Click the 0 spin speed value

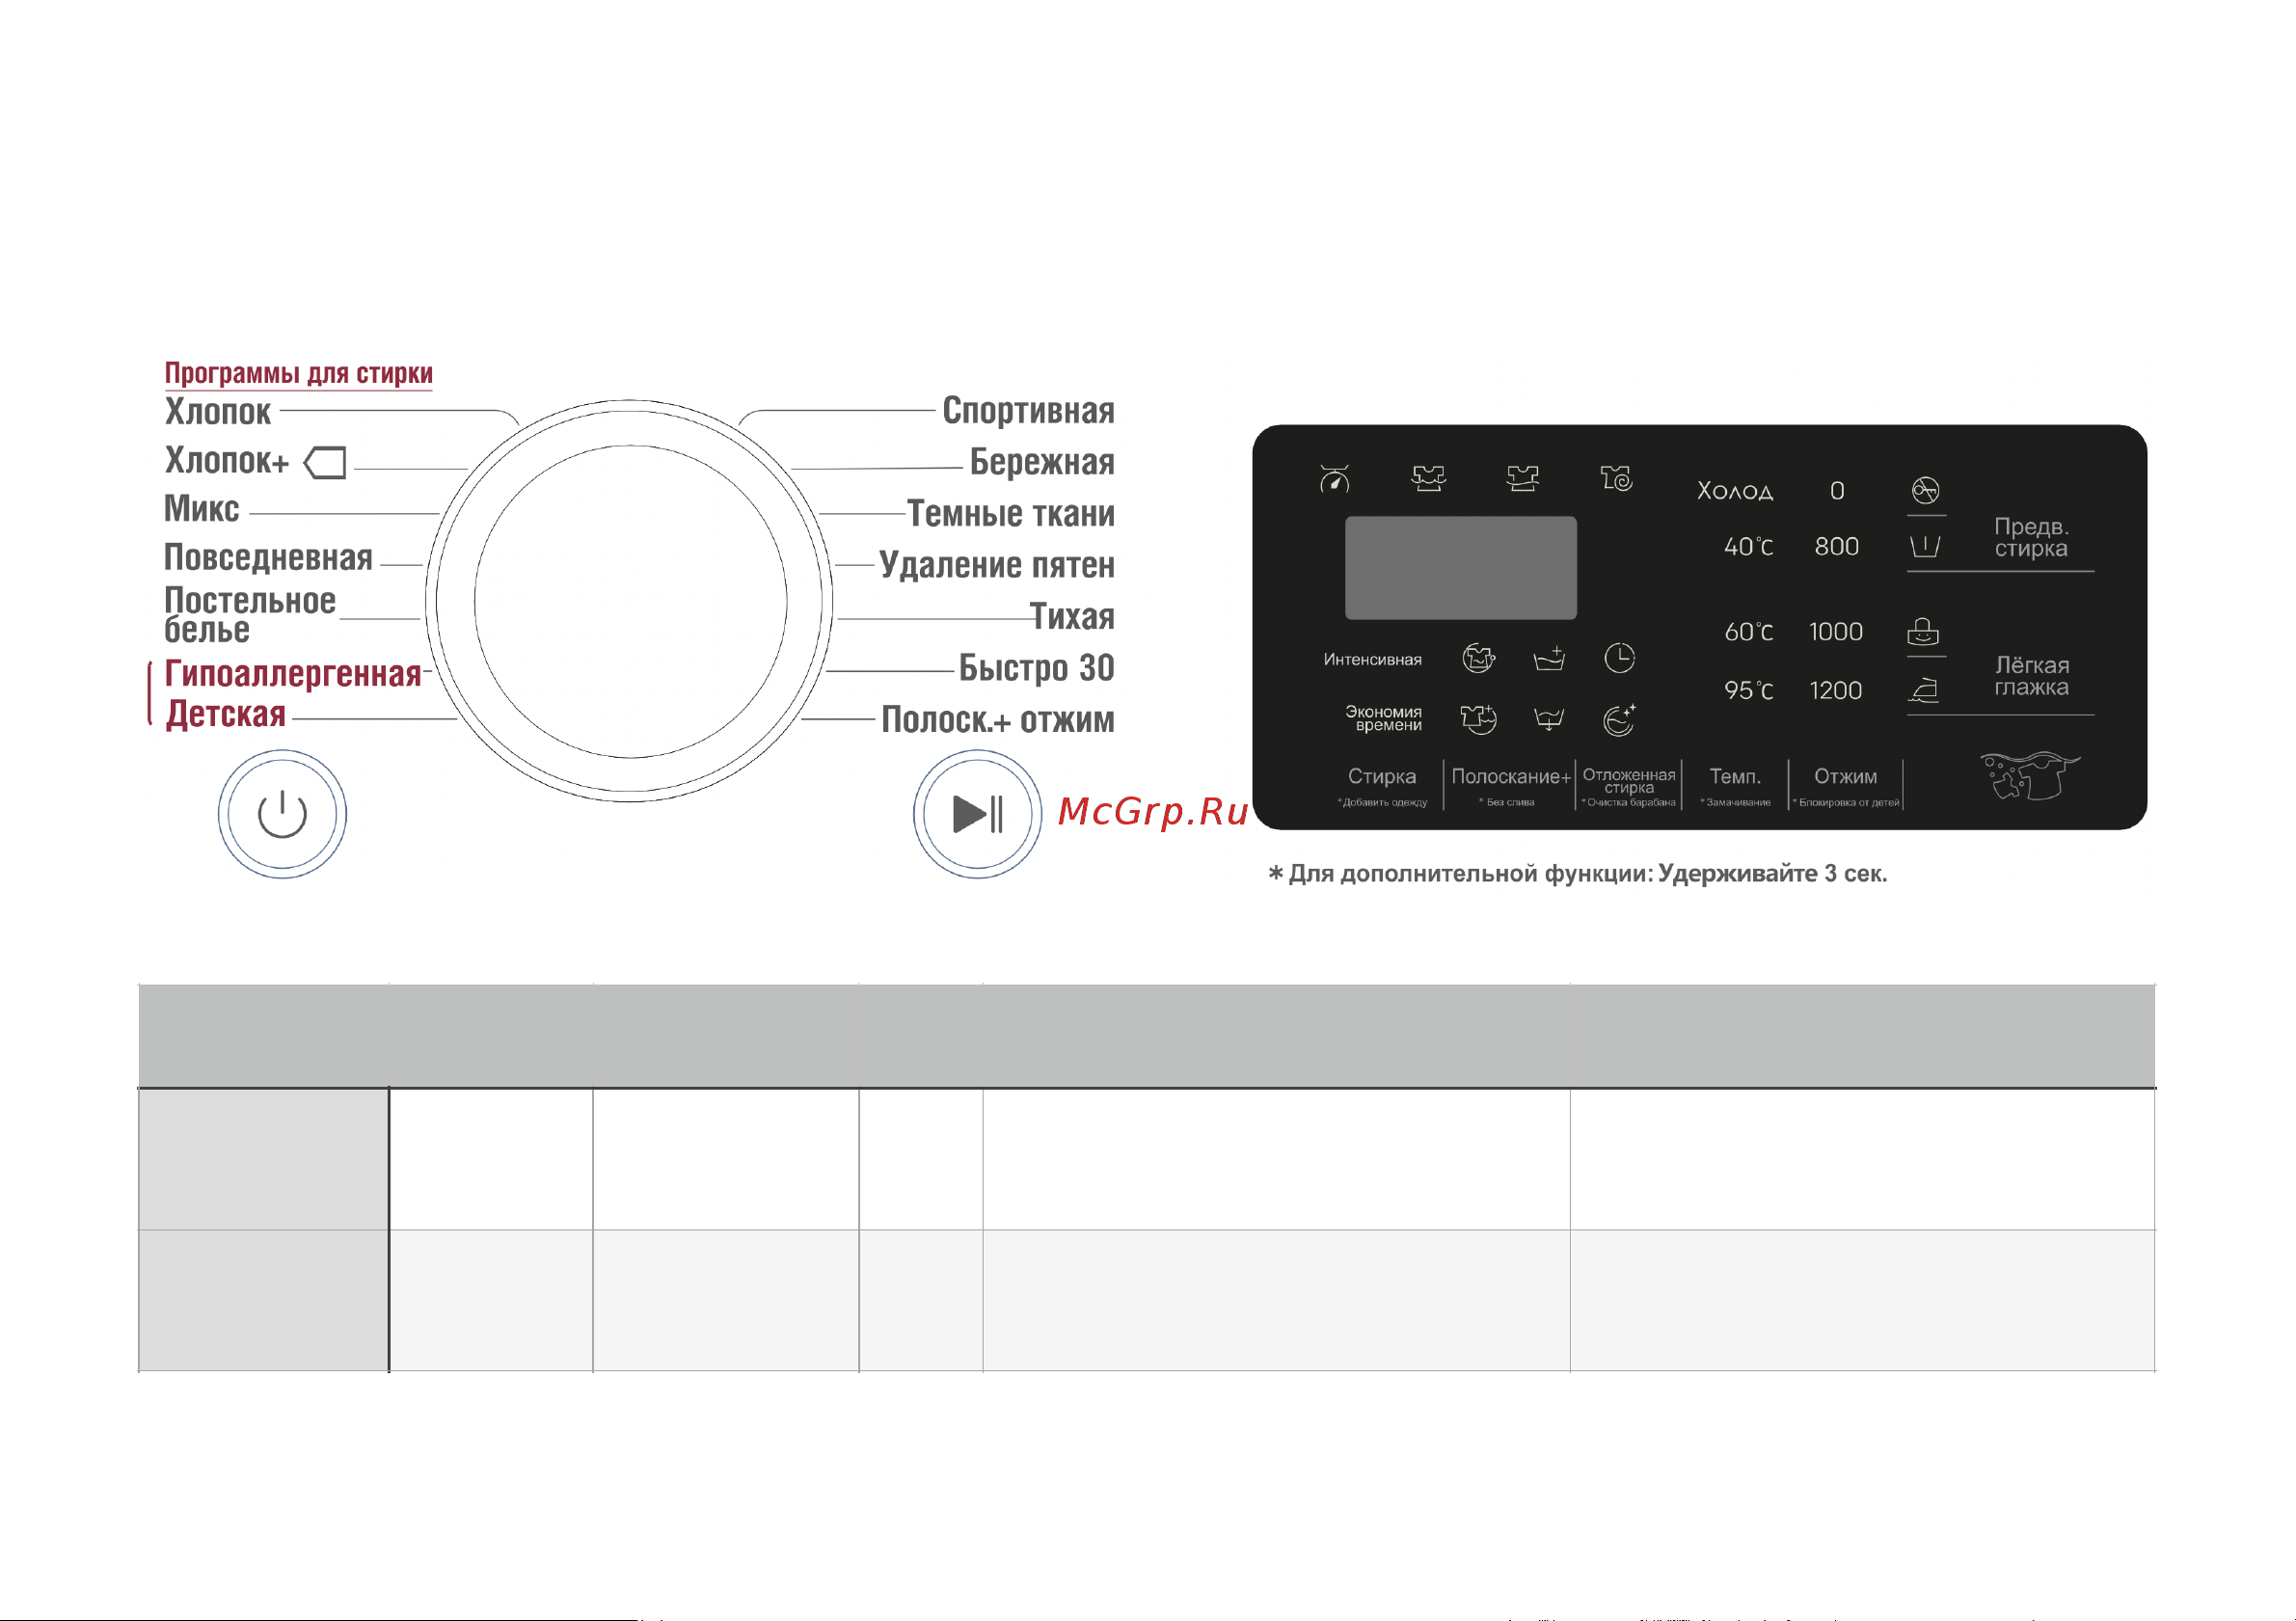pos(1837,491)
